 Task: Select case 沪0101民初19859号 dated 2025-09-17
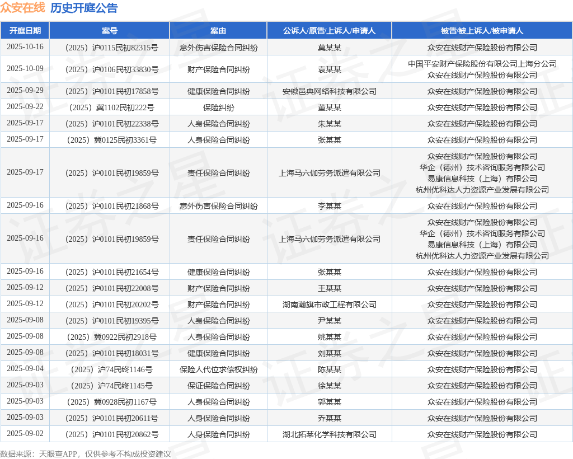point(111,173)
